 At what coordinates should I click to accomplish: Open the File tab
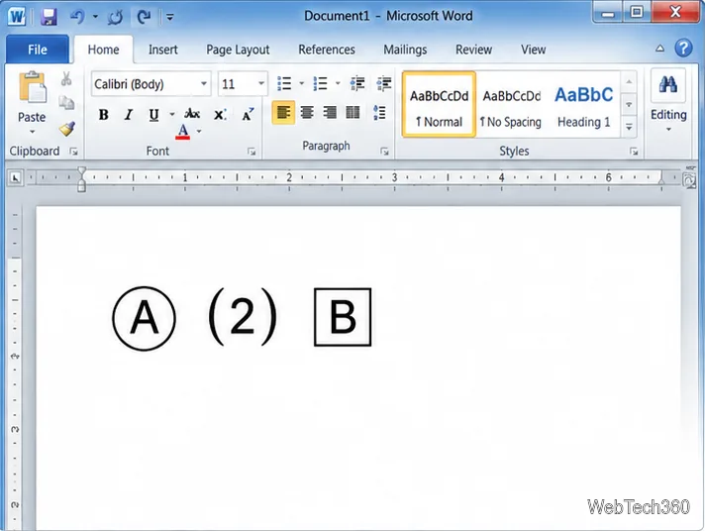pos(38,50)
